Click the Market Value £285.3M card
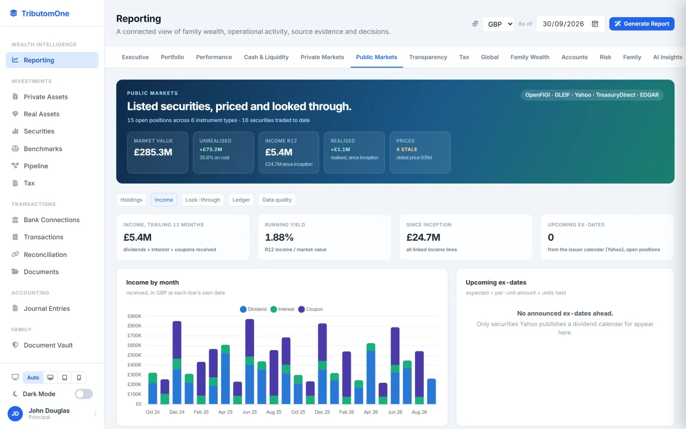The width and height of the screenshot is (686, 429). pos(157,152)
